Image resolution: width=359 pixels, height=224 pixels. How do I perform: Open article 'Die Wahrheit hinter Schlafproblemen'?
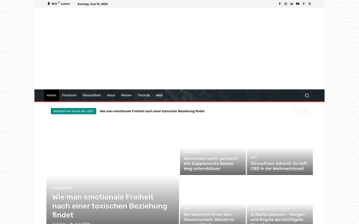[x=277, y=216]
